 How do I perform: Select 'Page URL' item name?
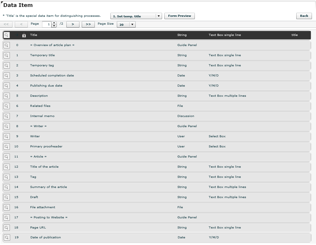pos(38,228)
